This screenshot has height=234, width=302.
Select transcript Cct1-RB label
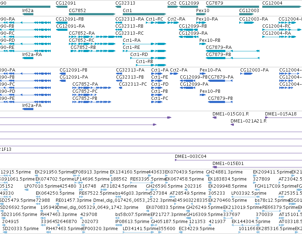pyautogui.click(x=144, y=62)
